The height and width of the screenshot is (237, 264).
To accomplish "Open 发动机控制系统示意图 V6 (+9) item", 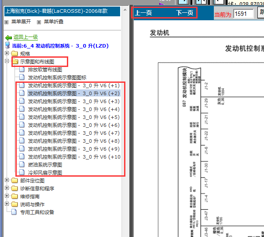I will [x=74, y=149].
